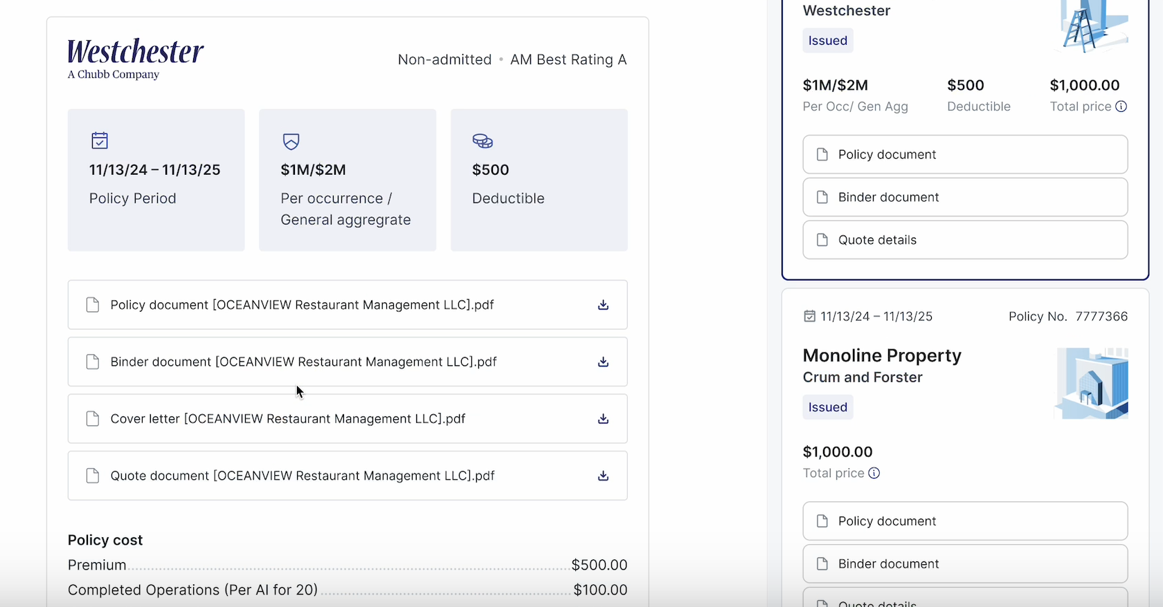
Task: Click the Westchester total price info icon
Action: coord(1121,106)
